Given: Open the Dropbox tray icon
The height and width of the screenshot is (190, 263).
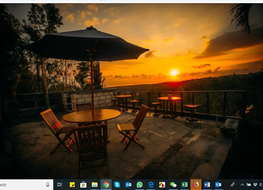Looking at the screenshot, I should click(255, 185).
